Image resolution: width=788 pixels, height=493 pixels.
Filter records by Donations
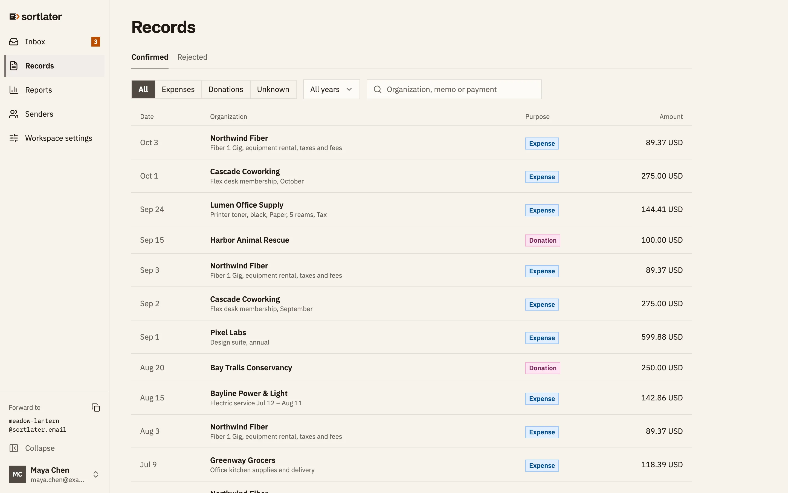[226, 89]
